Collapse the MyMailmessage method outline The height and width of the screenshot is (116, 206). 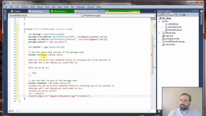click(18, 29)
